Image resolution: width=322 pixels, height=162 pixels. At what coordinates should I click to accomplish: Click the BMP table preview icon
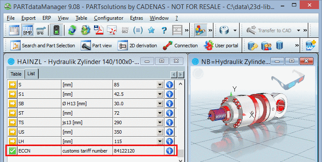pyautogui.click(x=27, y=31)
